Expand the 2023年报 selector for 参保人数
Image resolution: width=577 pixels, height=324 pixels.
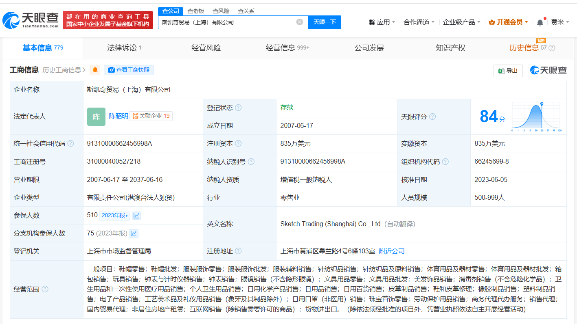[x=114, y=216]
